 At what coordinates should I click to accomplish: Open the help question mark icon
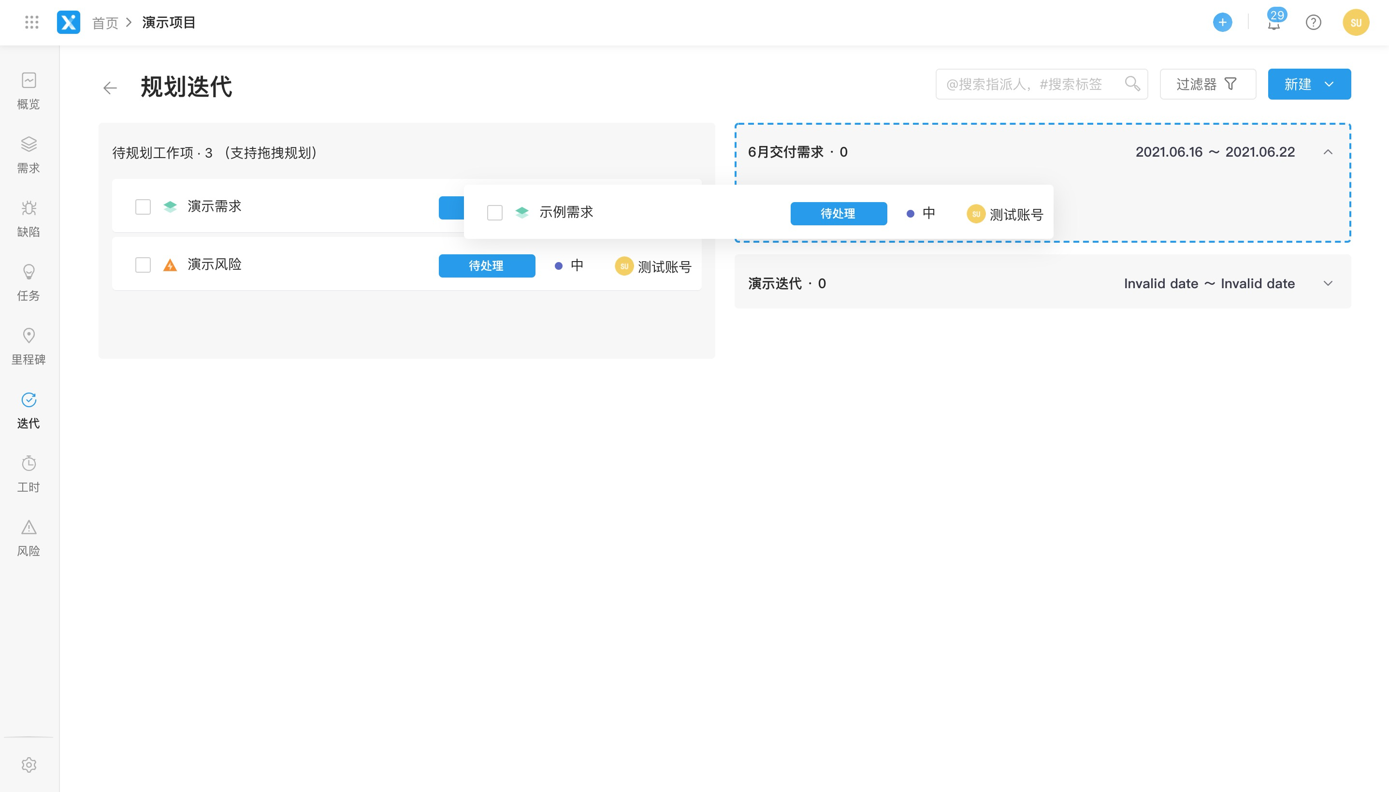pyautogui.click(x=1313, y=22)
